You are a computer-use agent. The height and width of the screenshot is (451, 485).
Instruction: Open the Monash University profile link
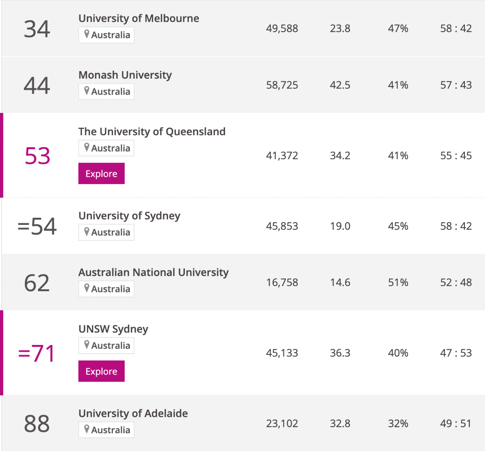125,75
